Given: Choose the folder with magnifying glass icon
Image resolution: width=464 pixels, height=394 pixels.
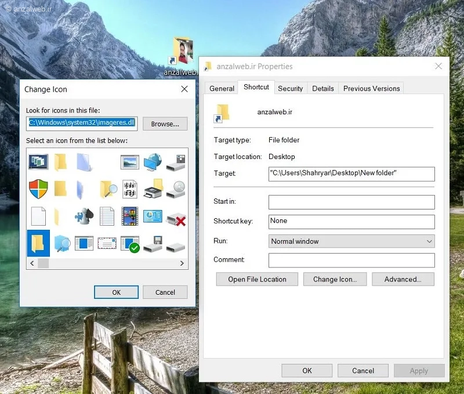Looking at the screenshot, I should click(x=108, y=189).
